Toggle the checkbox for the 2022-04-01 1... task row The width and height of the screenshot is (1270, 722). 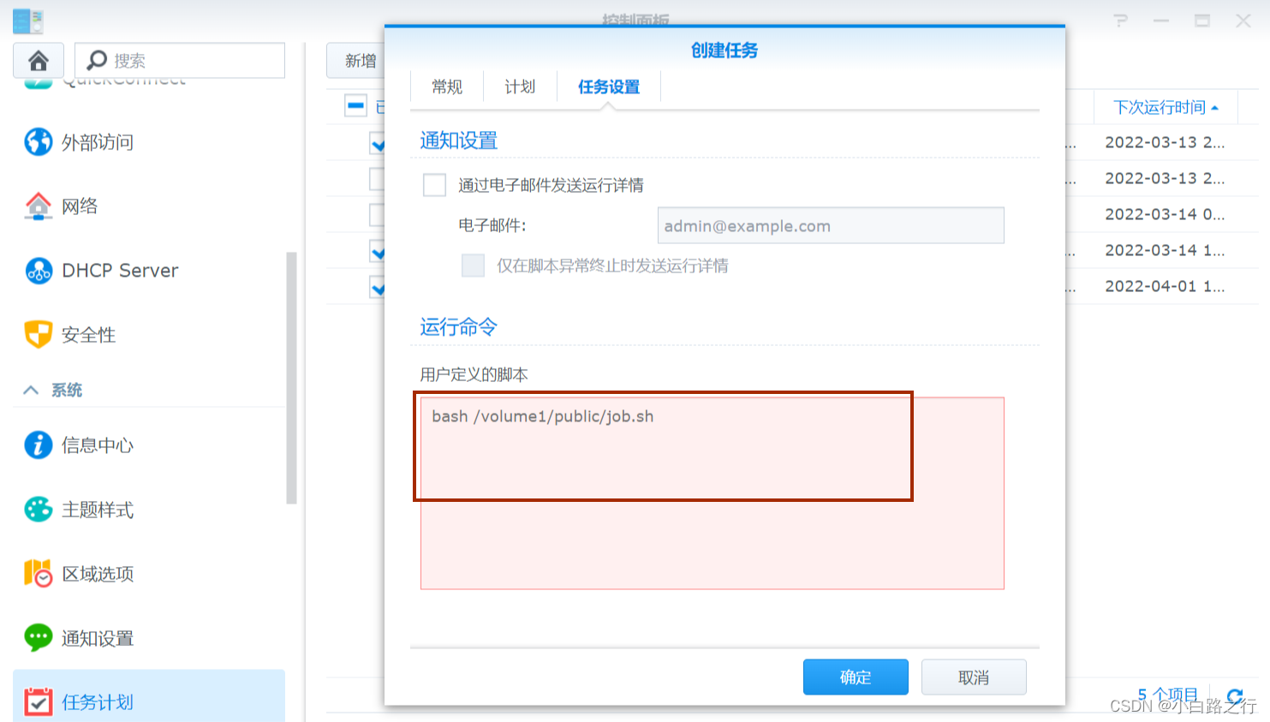point(377,286)
